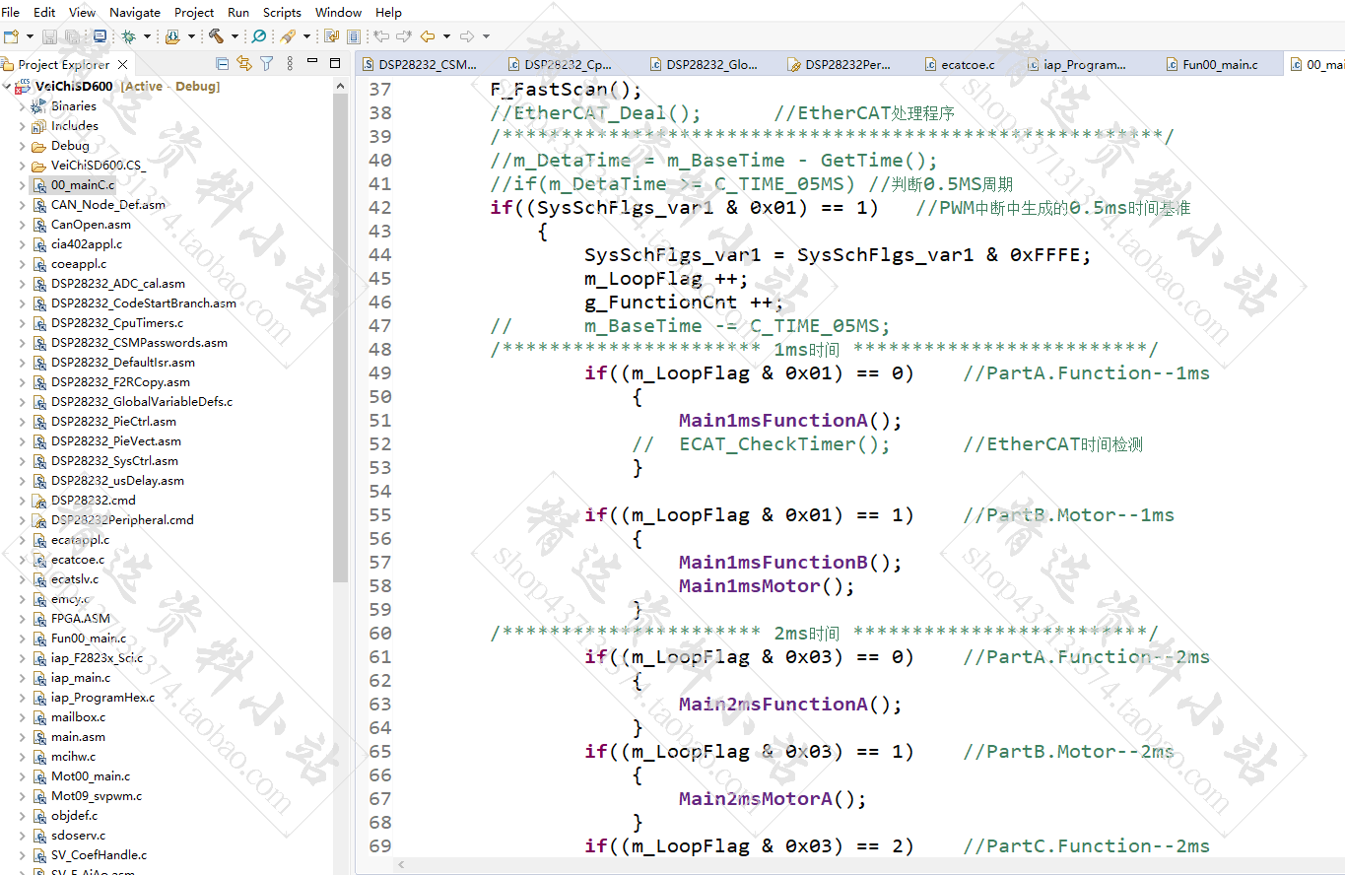Open the File menu
This screenshot has height=875, width=1345.
click(x=11, y=13)
